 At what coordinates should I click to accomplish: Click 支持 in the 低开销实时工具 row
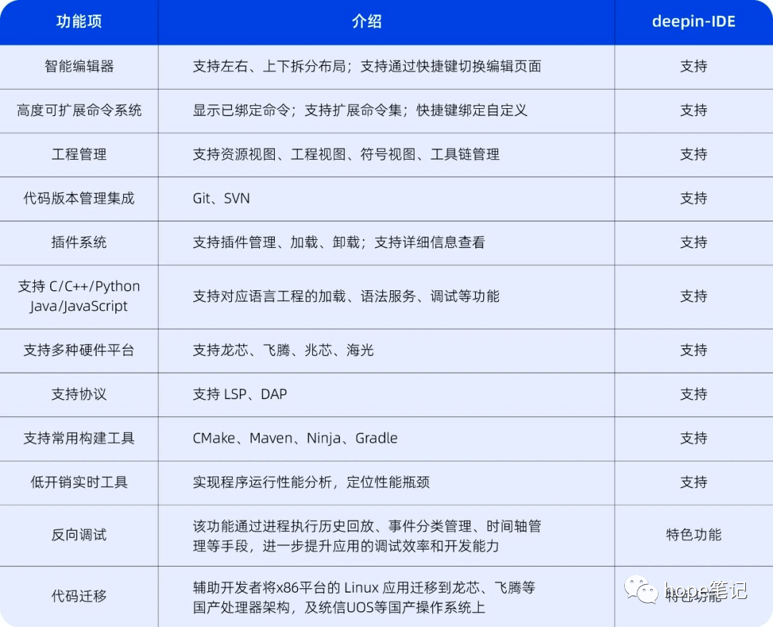pyautogui.click(x=694, y=482)
